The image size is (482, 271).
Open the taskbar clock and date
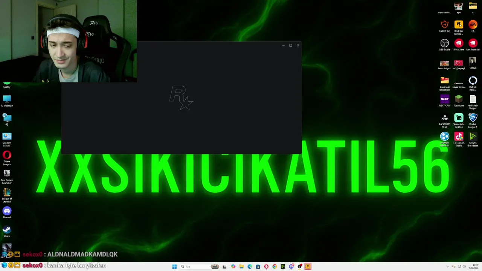pyautogui.click(x=474, y=266)
